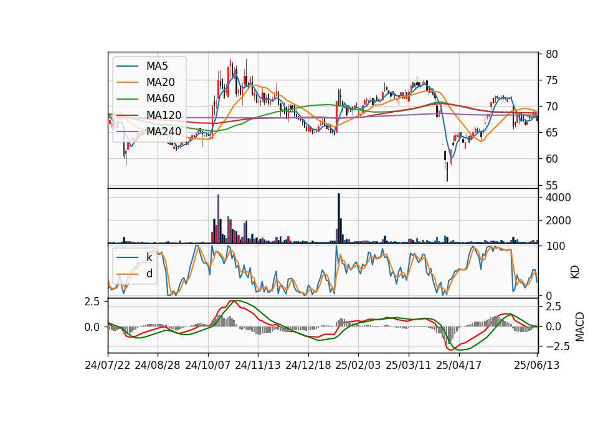Click the 80 price axis tick

(x=551, y=54)
